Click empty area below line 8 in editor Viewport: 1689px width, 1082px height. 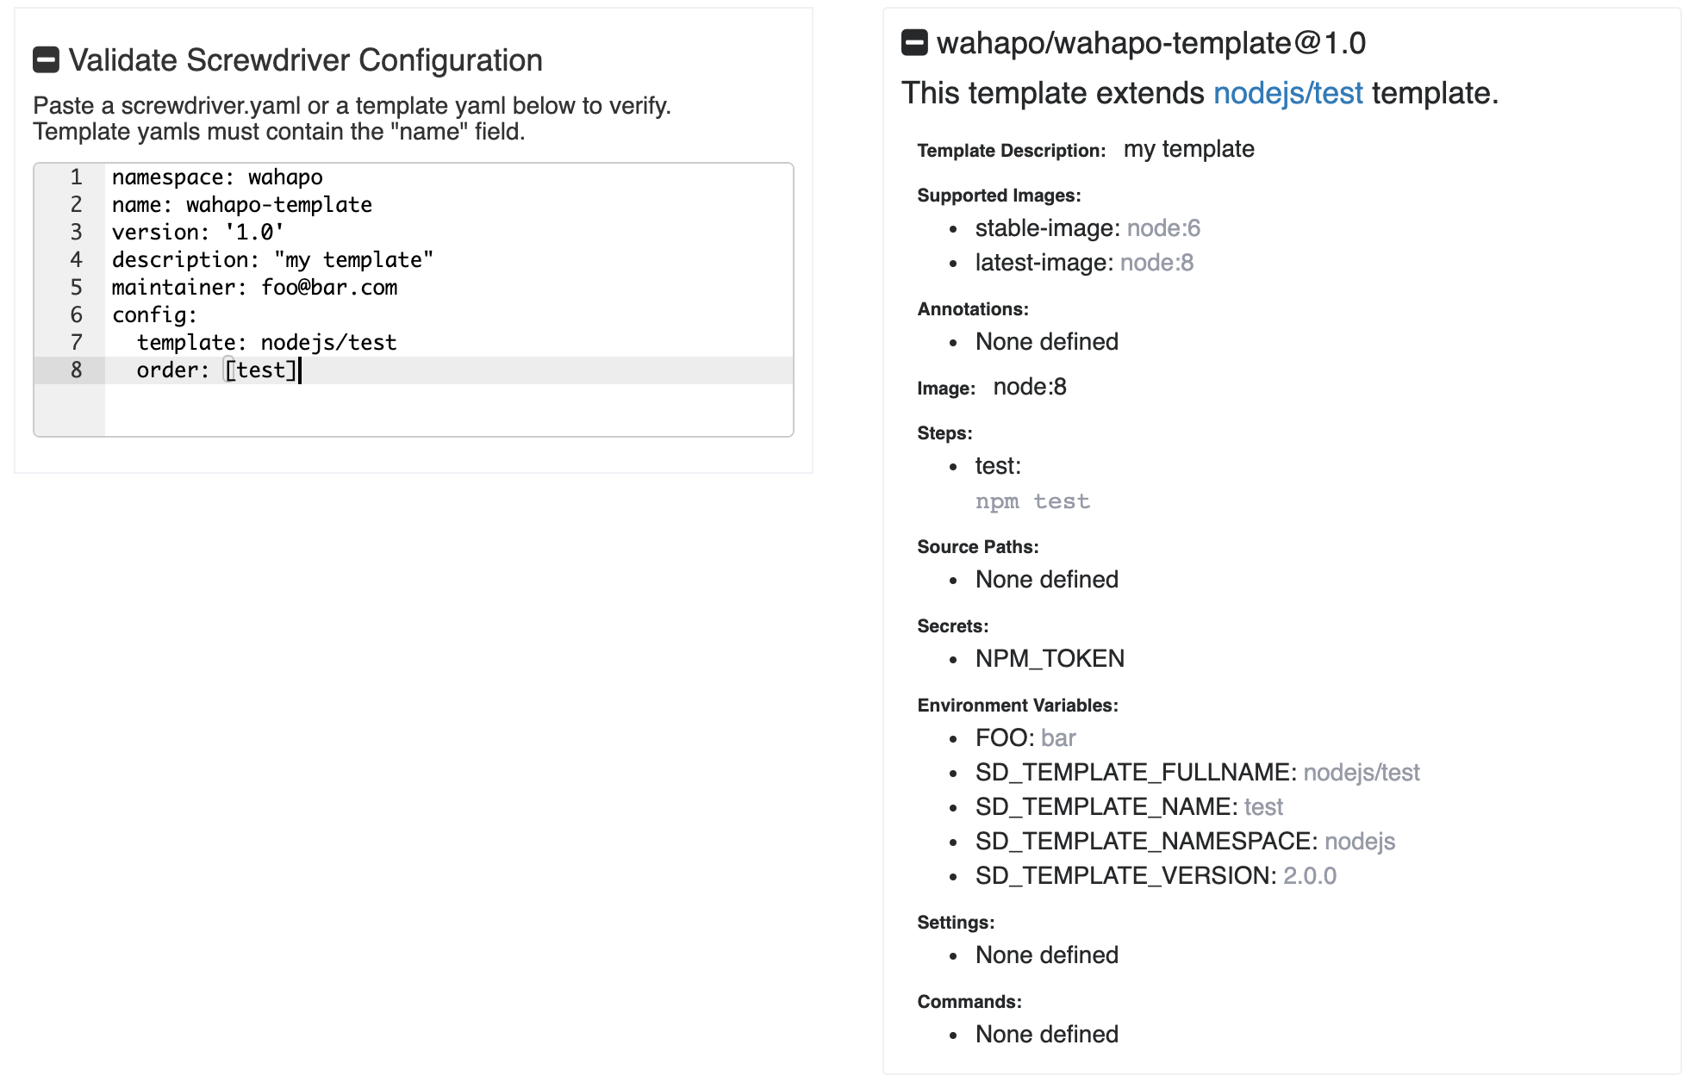[x=448, y=410]
